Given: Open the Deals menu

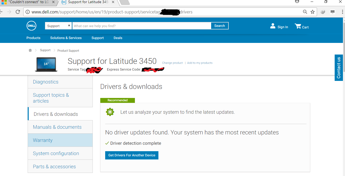Looking at the screenshot, I should (118, 38).
